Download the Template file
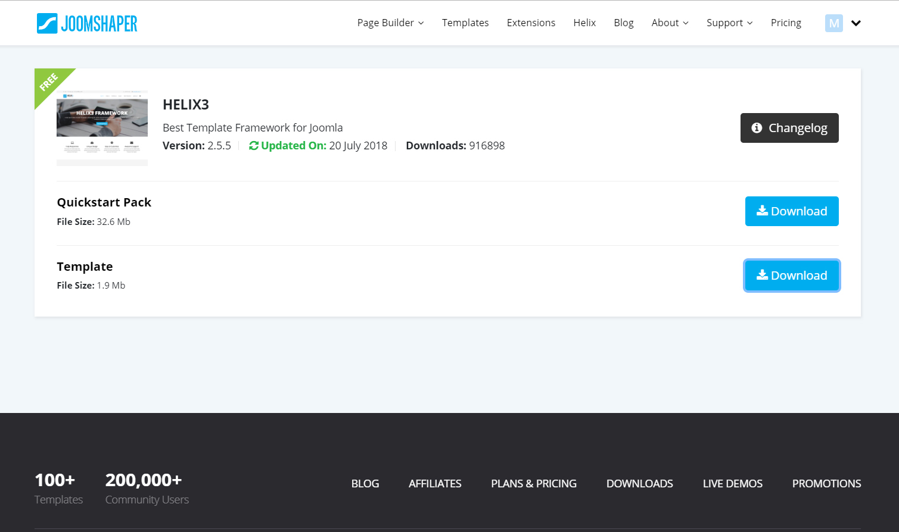 792,276
